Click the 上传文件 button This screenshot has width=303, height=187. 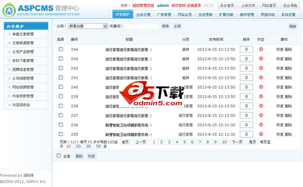(x=248, y=6)
